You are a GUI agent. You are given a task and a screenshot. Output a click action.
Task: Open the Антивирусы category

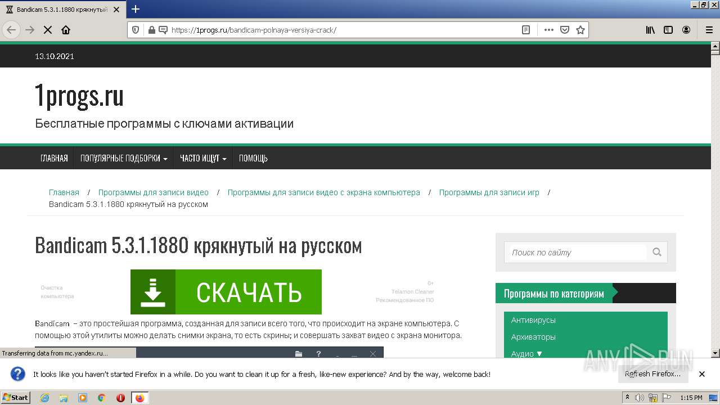533,320
